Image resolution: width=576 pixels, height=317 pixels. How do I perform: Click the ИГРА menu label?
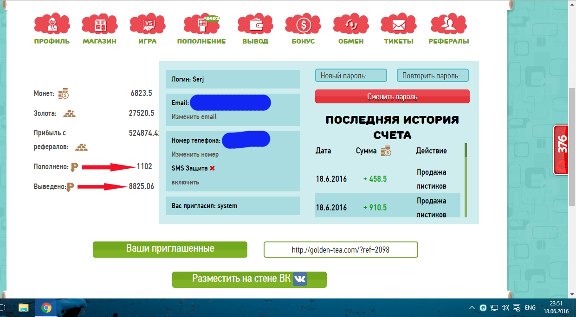148,41
